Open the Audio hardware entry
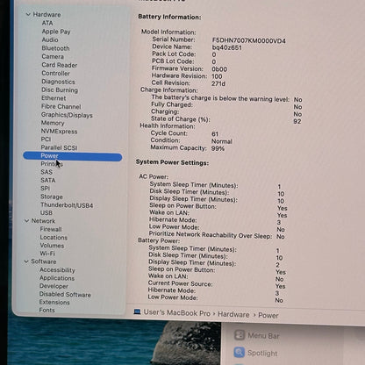 pyautogui.click(x=50, y=39)
